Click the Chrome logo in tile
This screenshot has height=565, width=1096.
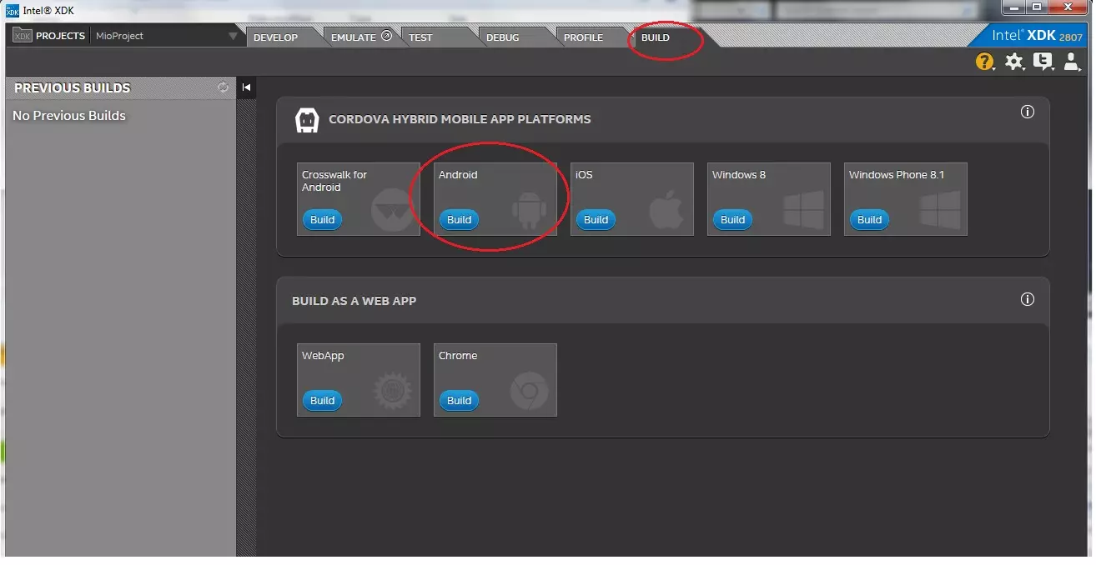529,391
